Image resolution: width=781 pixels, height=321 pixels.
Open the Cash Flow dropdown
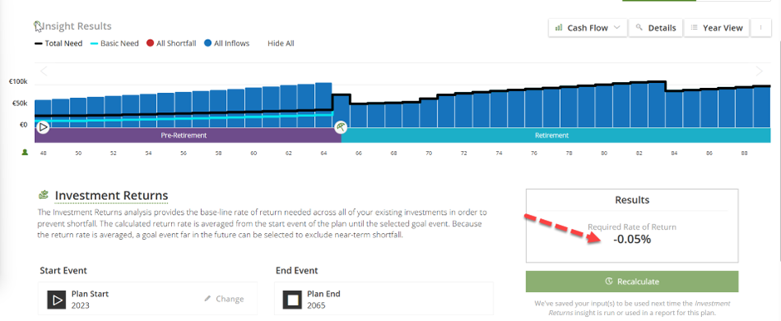pos(587,28)
